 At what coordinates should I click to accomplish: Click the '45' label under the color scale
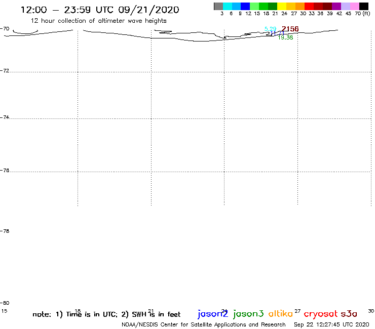(x=348, y=14)
